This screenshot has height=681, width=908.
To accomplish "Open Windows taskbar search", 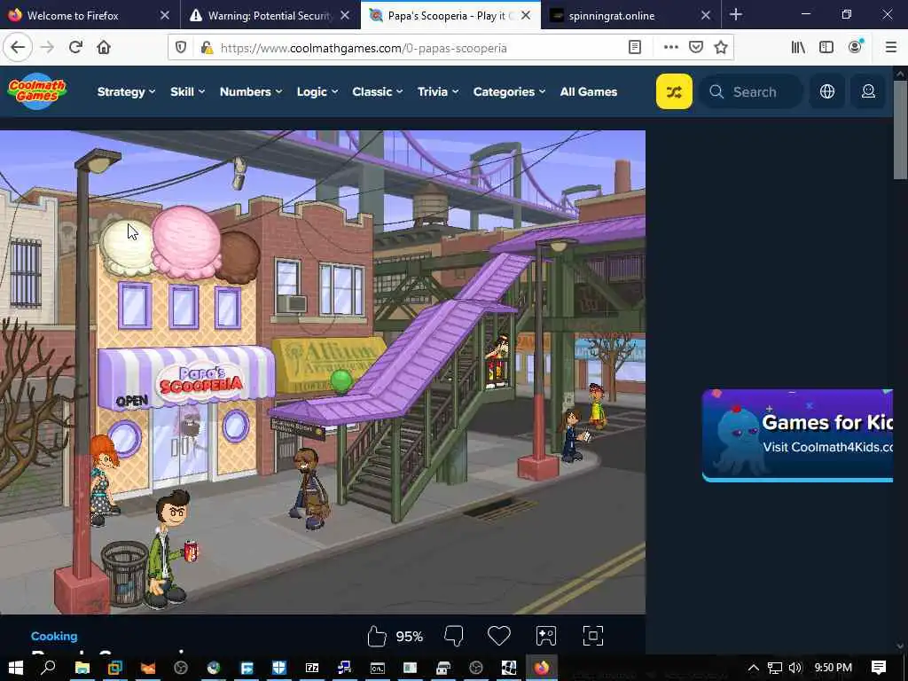I will coord(49,668).
